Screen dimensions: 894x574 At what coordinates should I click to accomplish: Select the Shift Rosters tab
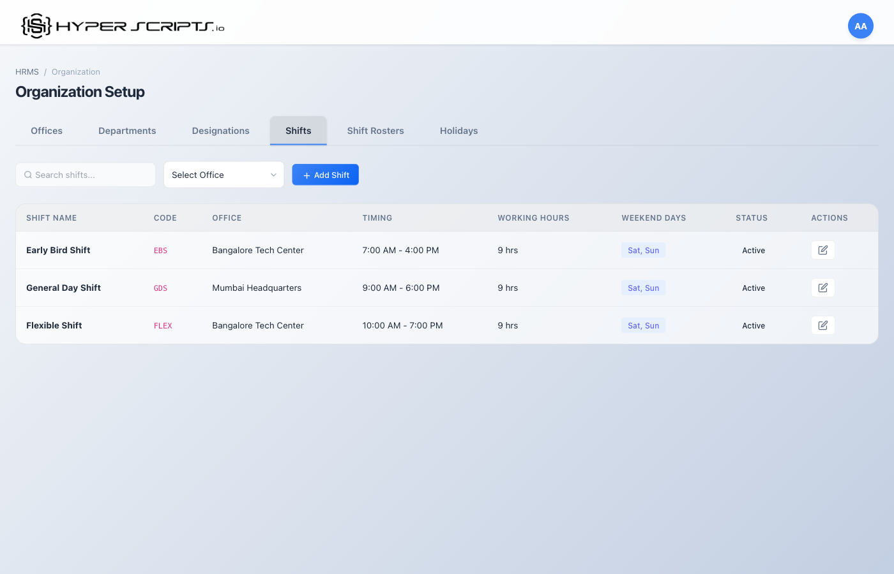pyautogui.click(x=375, y=131)
